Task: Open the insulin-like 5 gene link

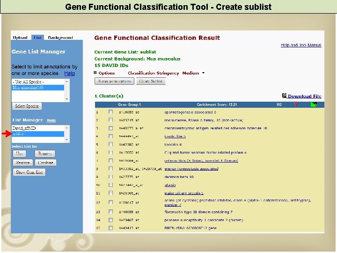Action: pyautogui.click(x=175, y=136)
